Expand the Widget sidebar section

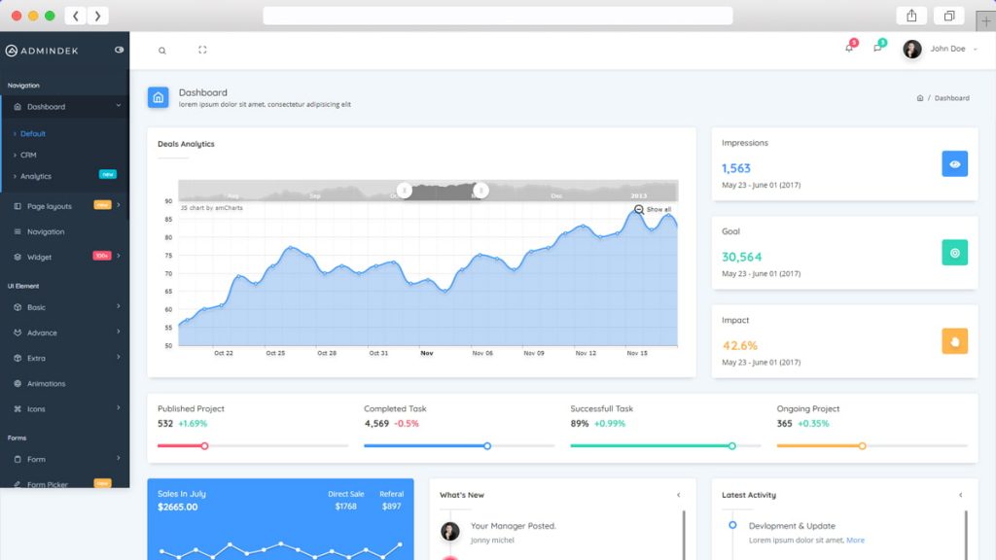65,257
